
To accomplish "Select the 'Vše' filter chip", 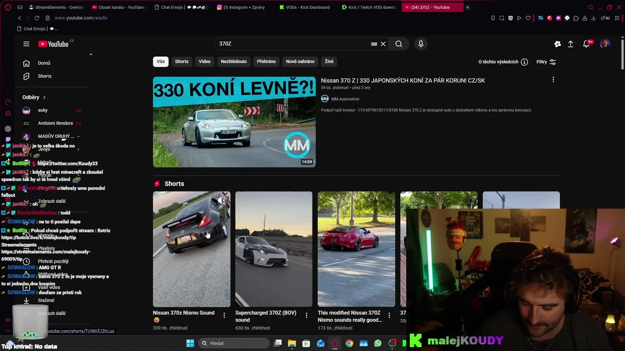I will coord(161,61).
